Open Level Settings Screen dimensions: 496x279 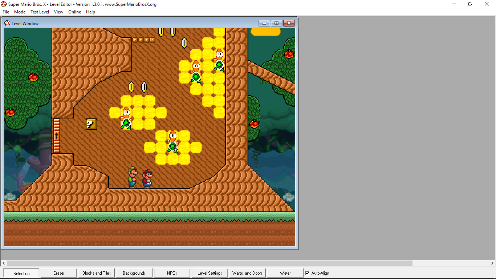pyautogui.click(x=210, y=273)
